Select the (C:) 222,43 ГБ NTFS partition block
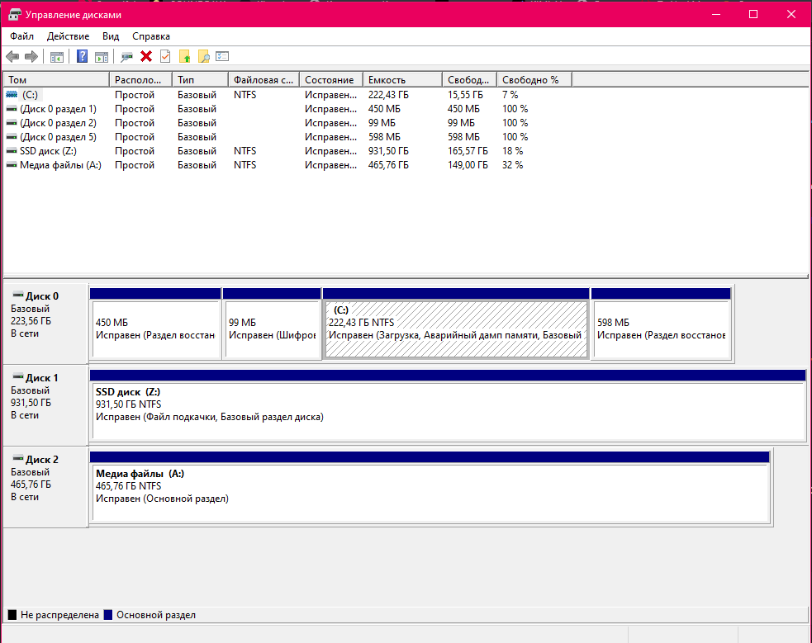 (x=456, y=329)
